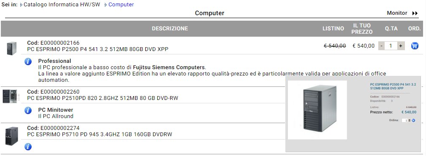426x156 pixels.
Task: Click info icon beside PC Minitower
Action: coord(28,110)
